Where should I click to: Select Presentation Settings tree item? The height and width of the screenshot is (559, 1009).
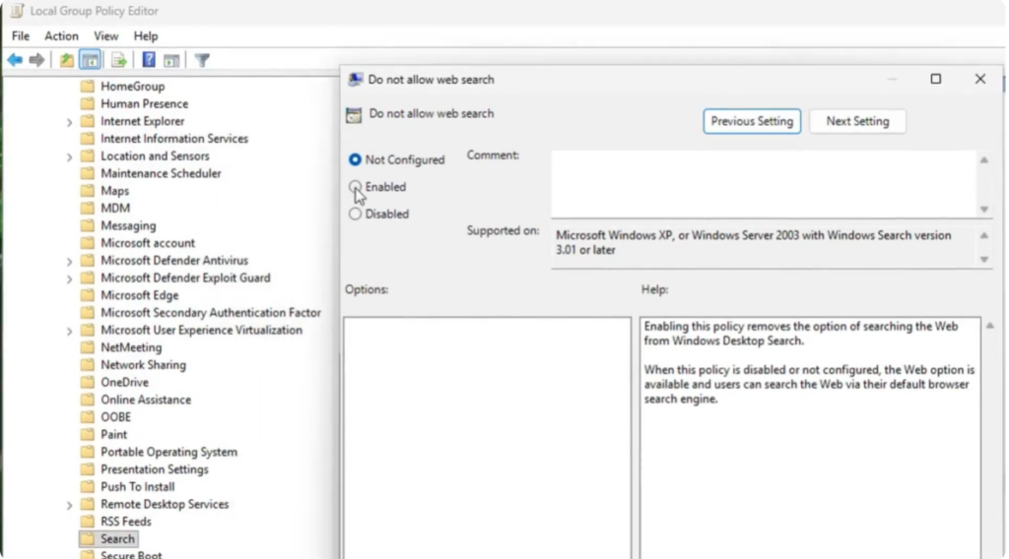coord(155,469)
